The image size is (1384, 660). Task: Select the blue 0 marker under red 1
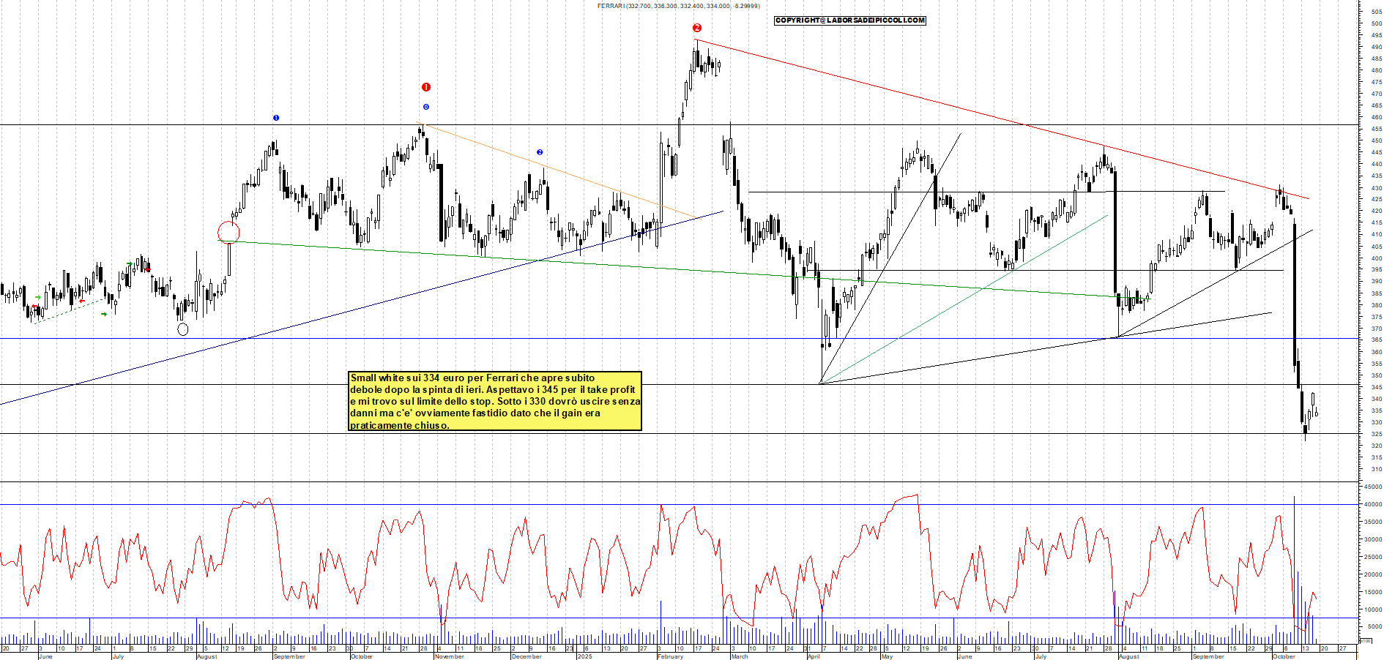pos(426,107)
